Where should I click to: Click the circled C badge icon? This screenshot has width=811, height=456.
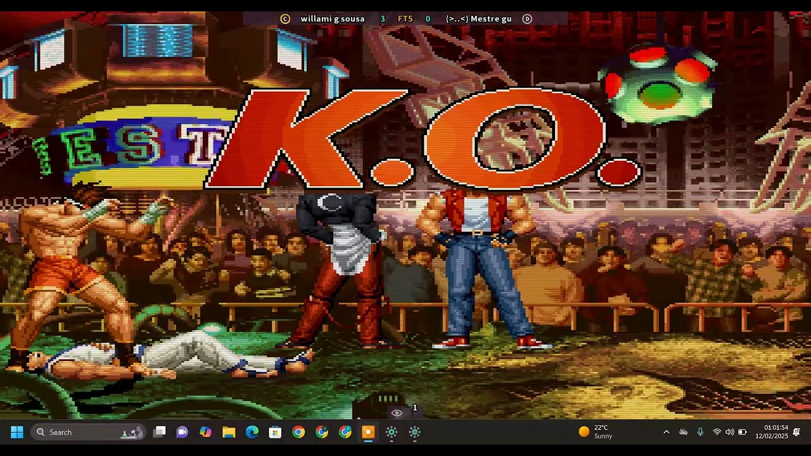(285, 19)
